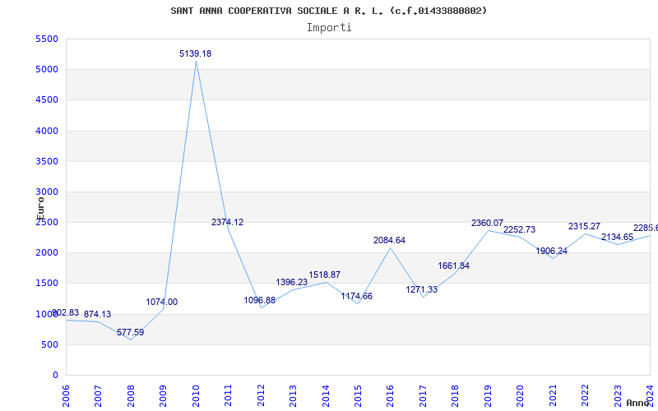Click the y-axis value 5500
The image size is (658, 411).
47,39
